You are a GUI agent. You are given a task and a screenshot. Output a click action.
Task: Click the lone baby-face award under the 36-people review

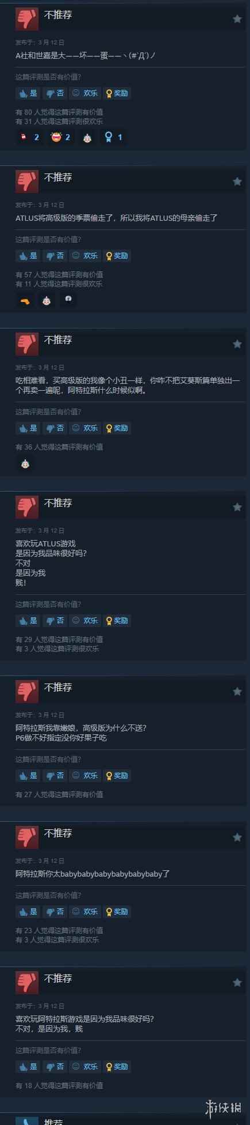coord(25,463)
